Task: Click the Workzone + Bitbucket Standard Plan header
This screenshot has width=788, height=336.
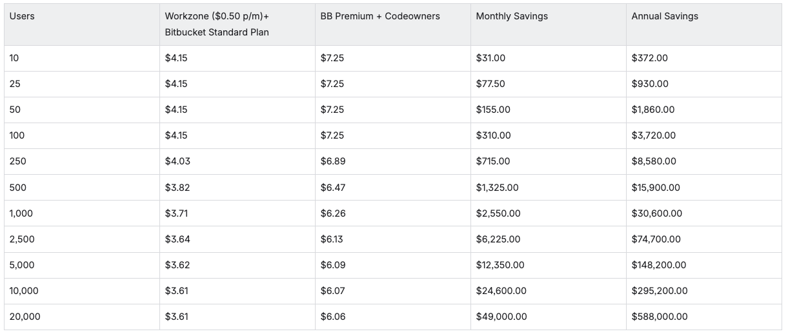Action: click(217, 24)
